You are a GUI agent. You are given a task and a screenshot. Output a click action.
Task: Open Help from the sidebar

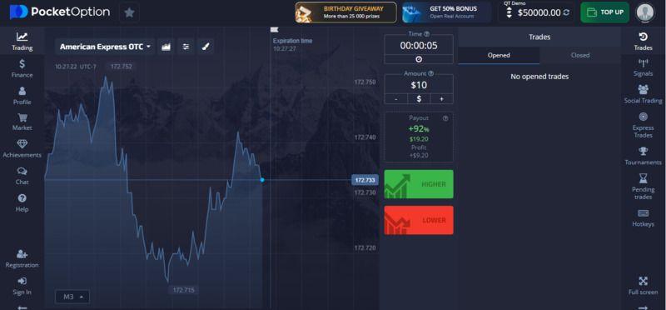[x=22, y=203]
